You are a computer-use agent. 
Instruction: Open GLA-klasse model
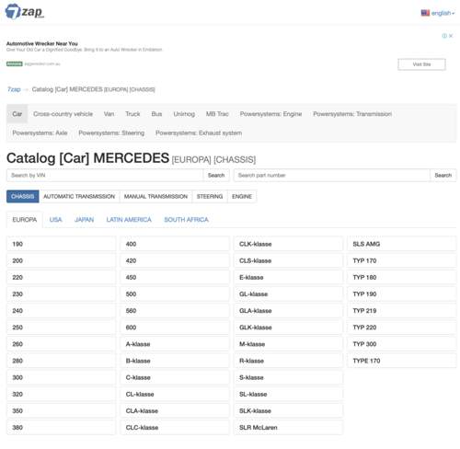point(288,311)
